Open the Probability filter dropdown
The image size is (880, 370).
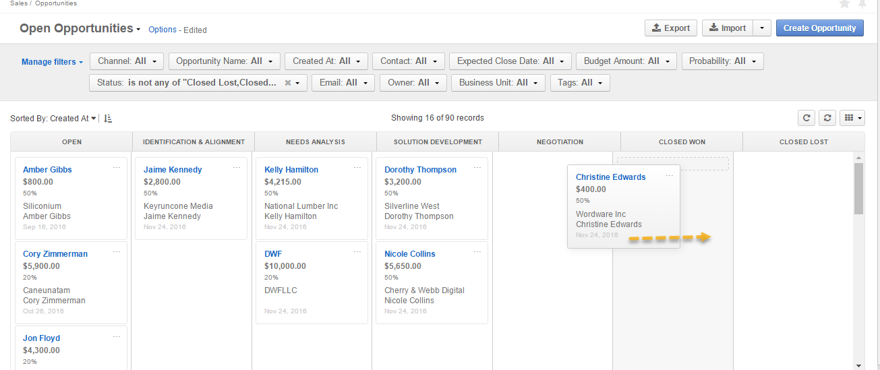[x=723, y=61]
